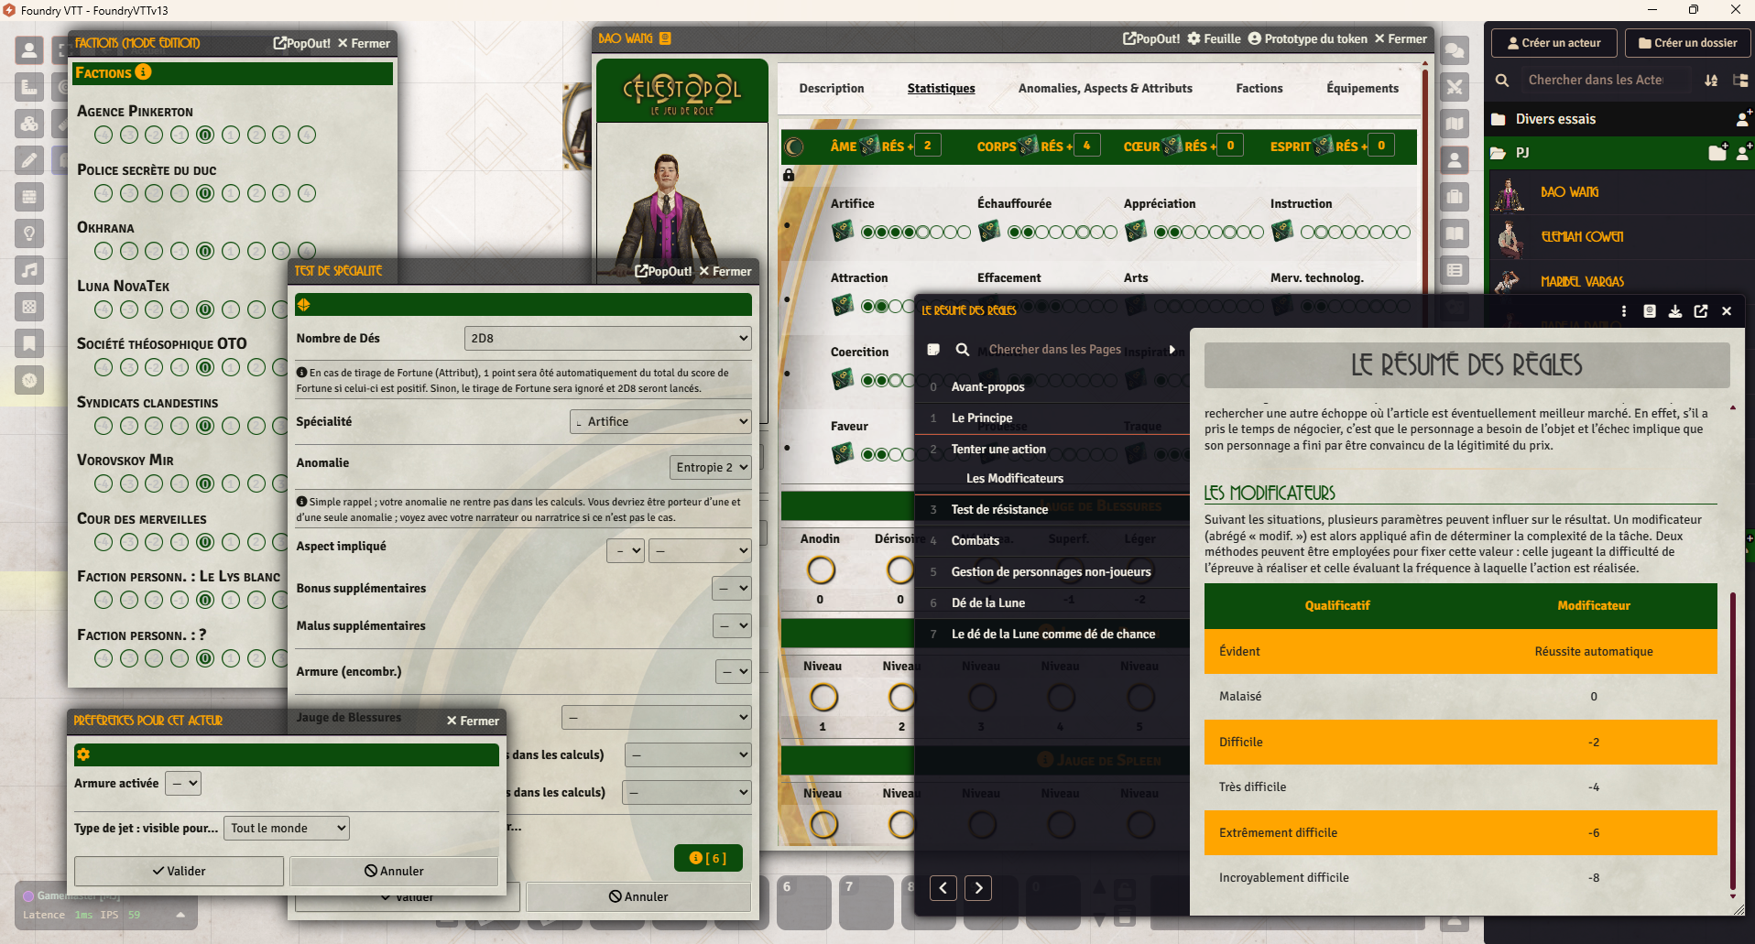Viewport: 1755px width, 944px height.
Task: Set Agence Pinkerton reputation to 1
Action: click(231, 135)
